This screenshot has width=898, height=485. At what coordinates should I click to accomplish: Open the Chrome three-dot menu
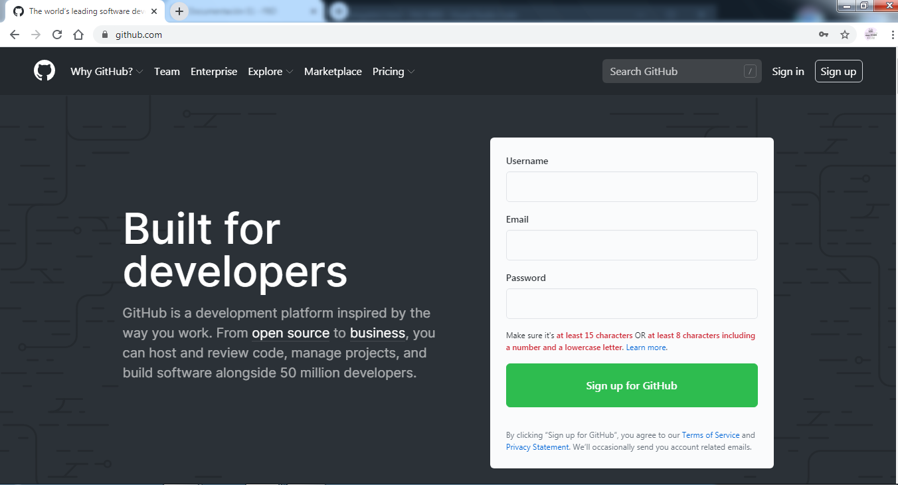pos(891,35)
